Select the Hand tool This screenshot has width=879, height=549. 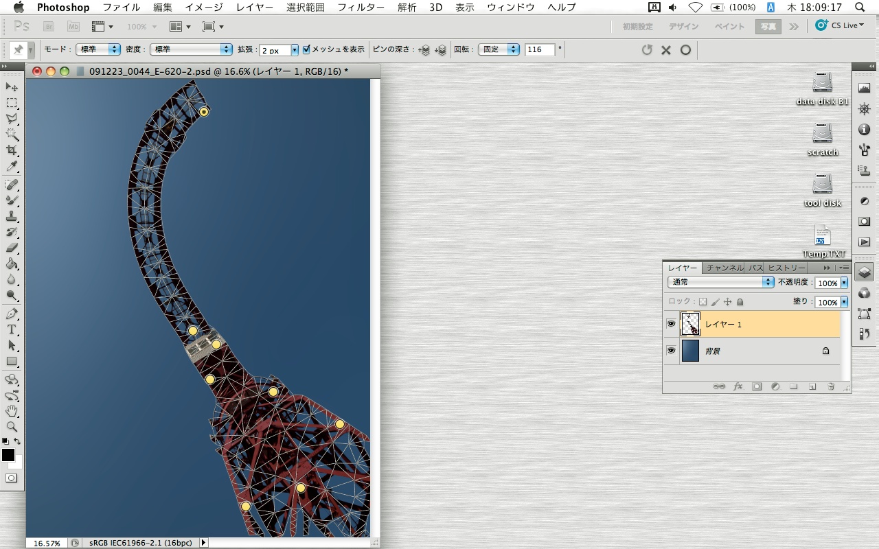point(12,411)
